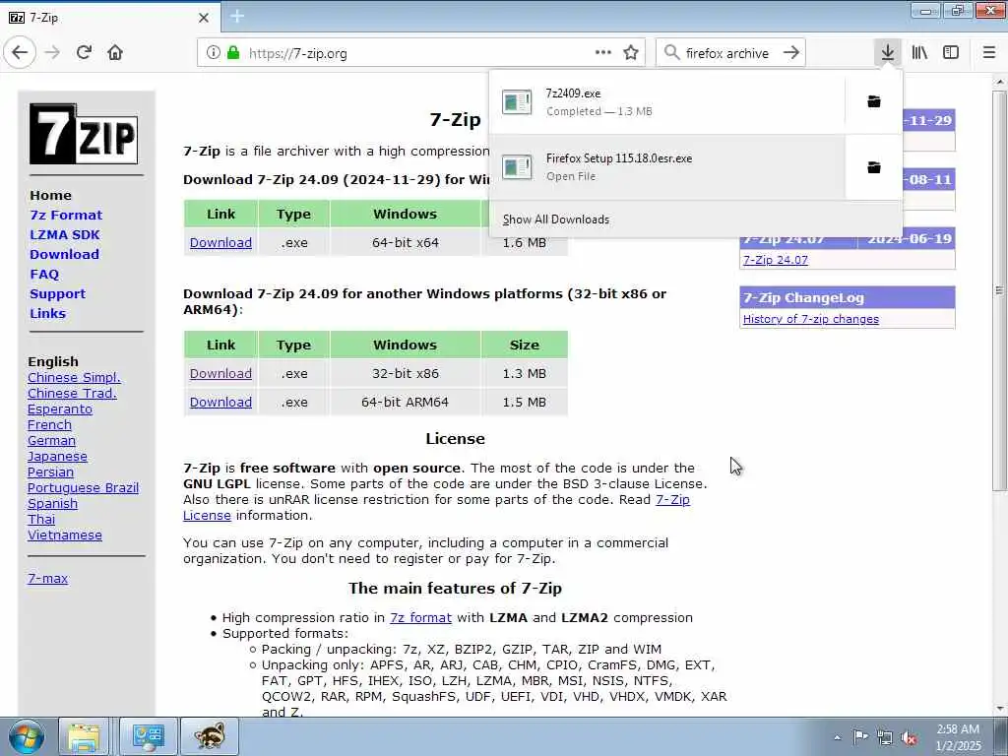Image resolution: width=1008 pixels, height=756 pixels.
Task: Open the 7-max link
Action: [x=47, y=578]
